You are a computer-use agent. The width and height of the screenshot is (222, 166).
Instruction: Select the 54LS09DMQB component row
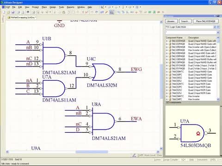point(191,53)
